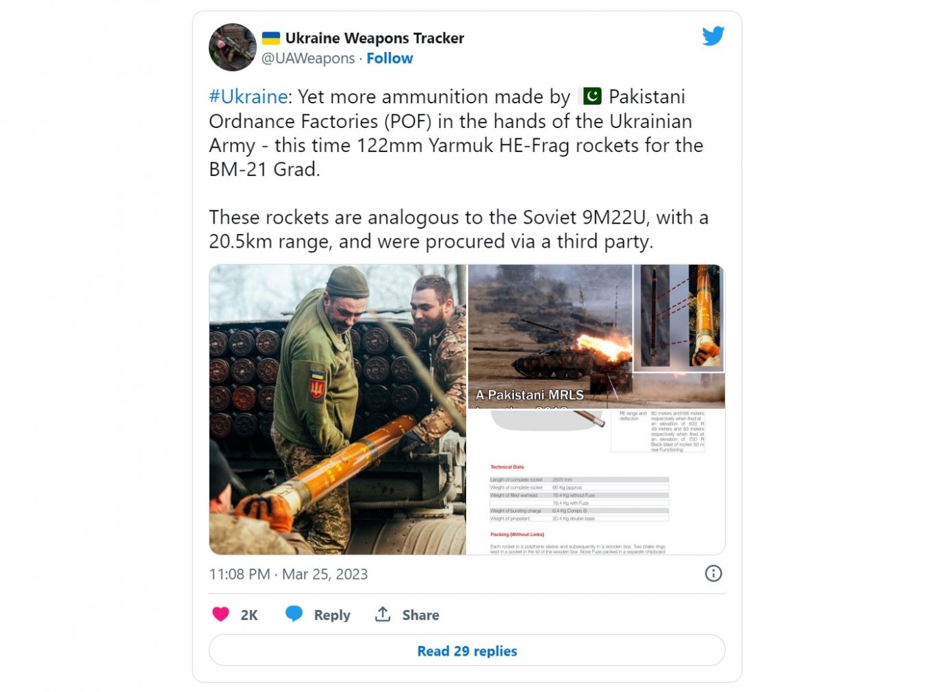Click Read 29 replies button

(467, 650)
